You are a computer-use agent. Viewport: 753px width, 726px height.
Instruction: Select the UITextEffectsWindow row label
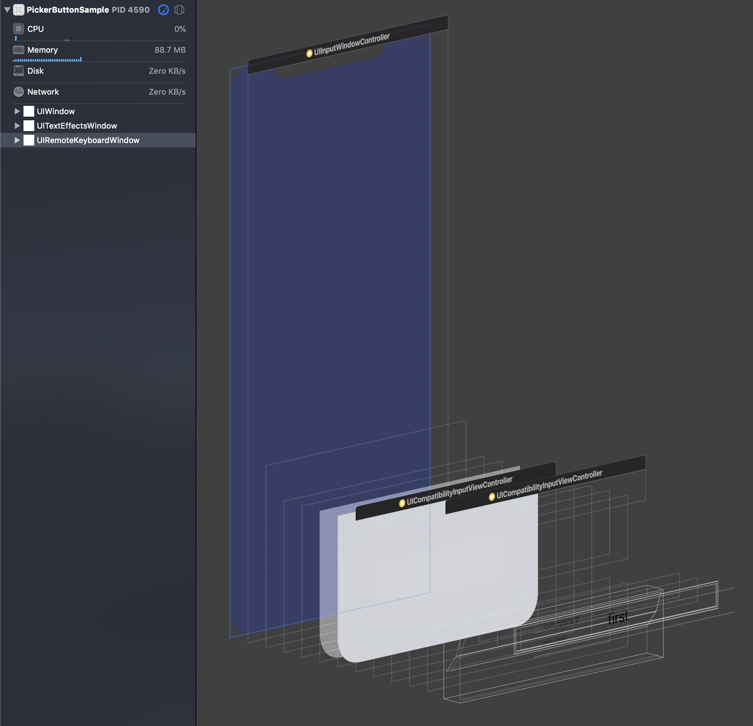pyautogui.click(x=77, y=126)
